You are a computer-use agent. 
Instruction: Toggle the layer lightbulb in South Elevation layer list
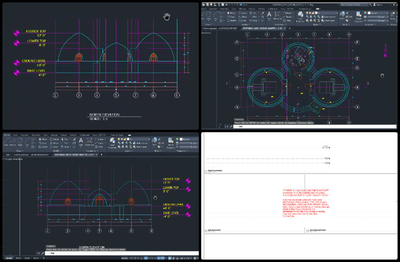point(119,139)
